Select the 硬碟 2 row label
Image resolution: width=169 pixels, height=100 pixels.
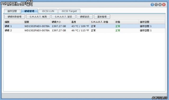(8, 30)
